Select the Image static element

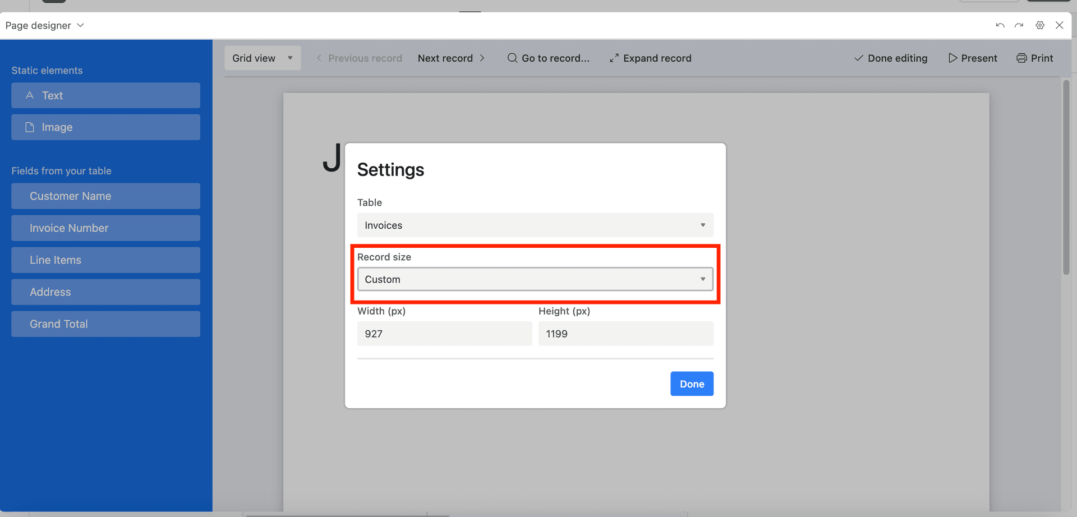(105, 127)
